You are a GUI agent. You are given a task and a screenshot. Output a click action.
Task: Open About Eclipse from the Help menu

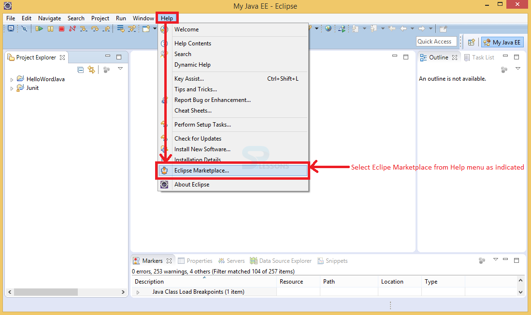(233, 185)
